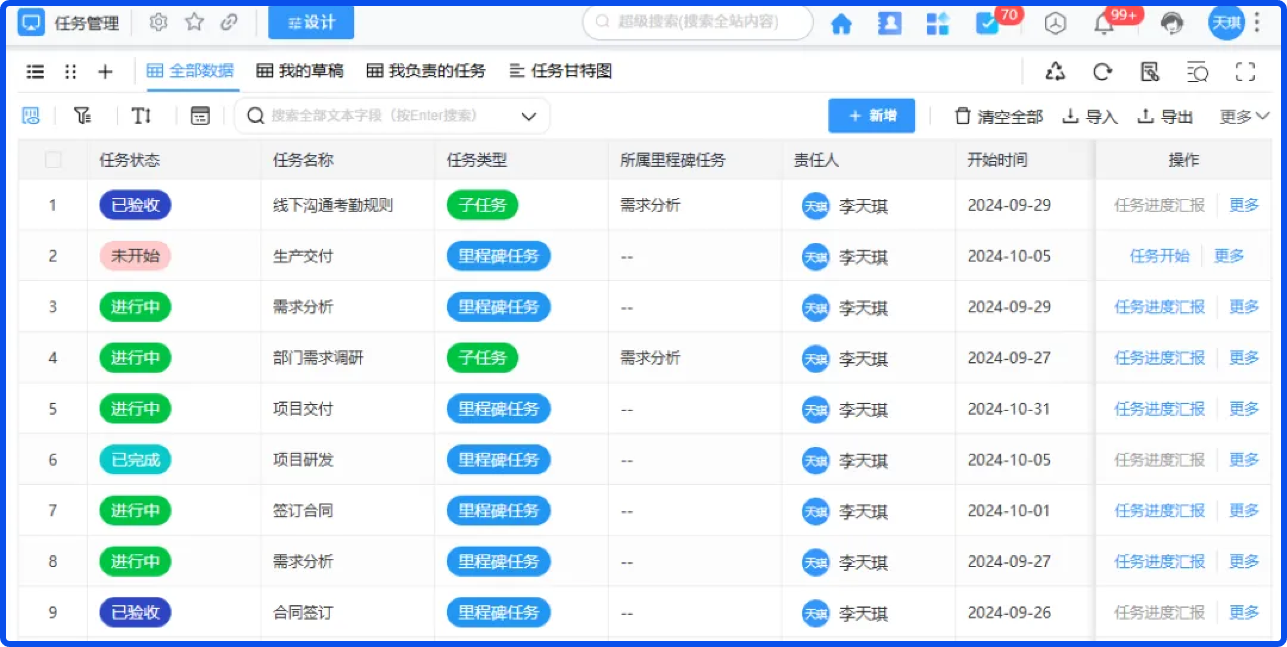Open the 更多 dropdown on the right

tap(1242, 116)
